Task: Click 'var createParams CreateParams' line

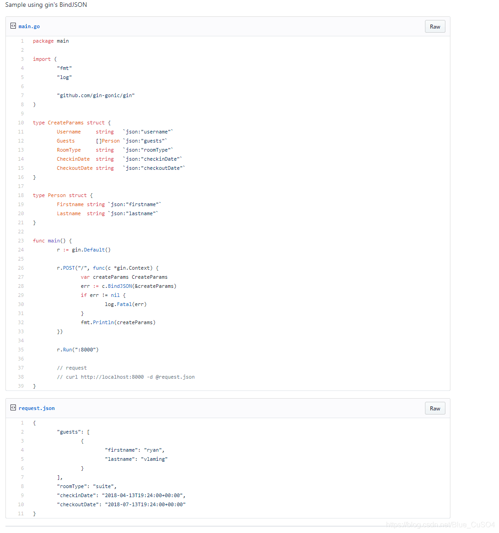Action: click(124, 277)
